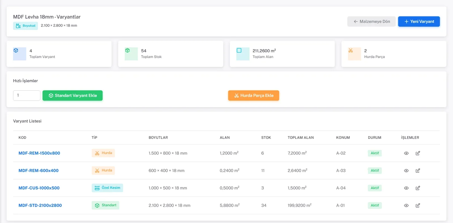Click the Özel Kesim type badge
The height and width of the screenshot is (223, 453).
click(107, 188)
